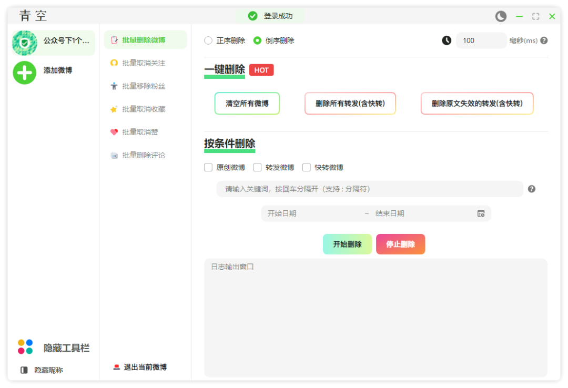Focus the keyword input field
Image resolution: width=568 pixels, height=388 pixels.
[368, 189]
